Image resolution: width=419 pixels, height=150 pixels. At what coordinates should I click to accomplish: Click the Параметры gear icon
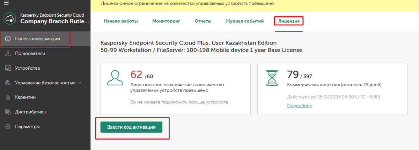[8, 127]
